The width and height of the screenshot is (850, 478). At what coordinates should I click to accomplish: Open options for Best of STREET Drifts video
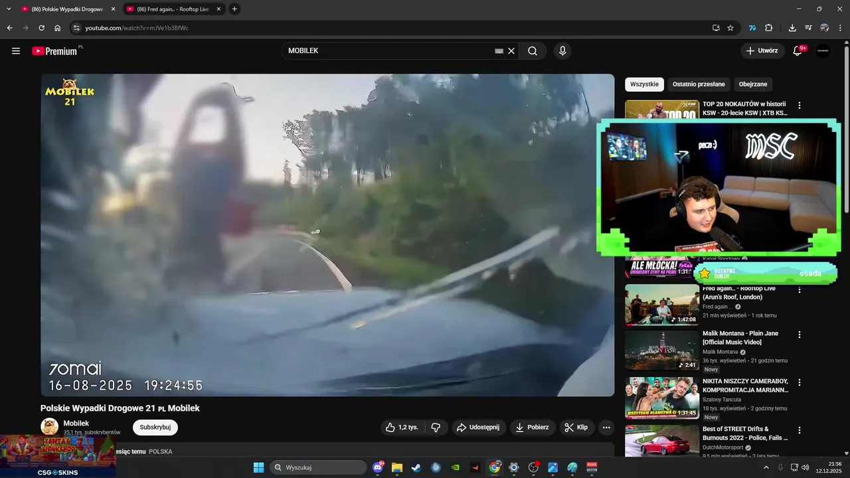[800, 430]
